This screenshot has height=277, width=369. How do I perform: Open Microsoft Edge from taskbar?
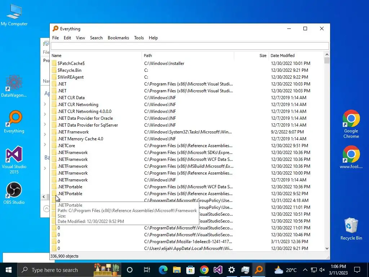163,270
